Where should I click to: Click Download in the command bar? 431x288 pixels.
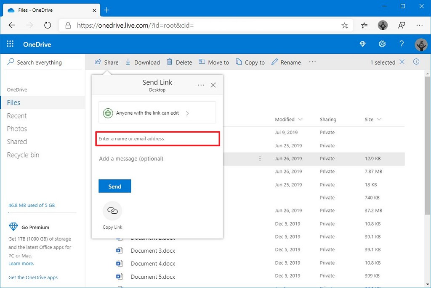click(x=143, y=62)
